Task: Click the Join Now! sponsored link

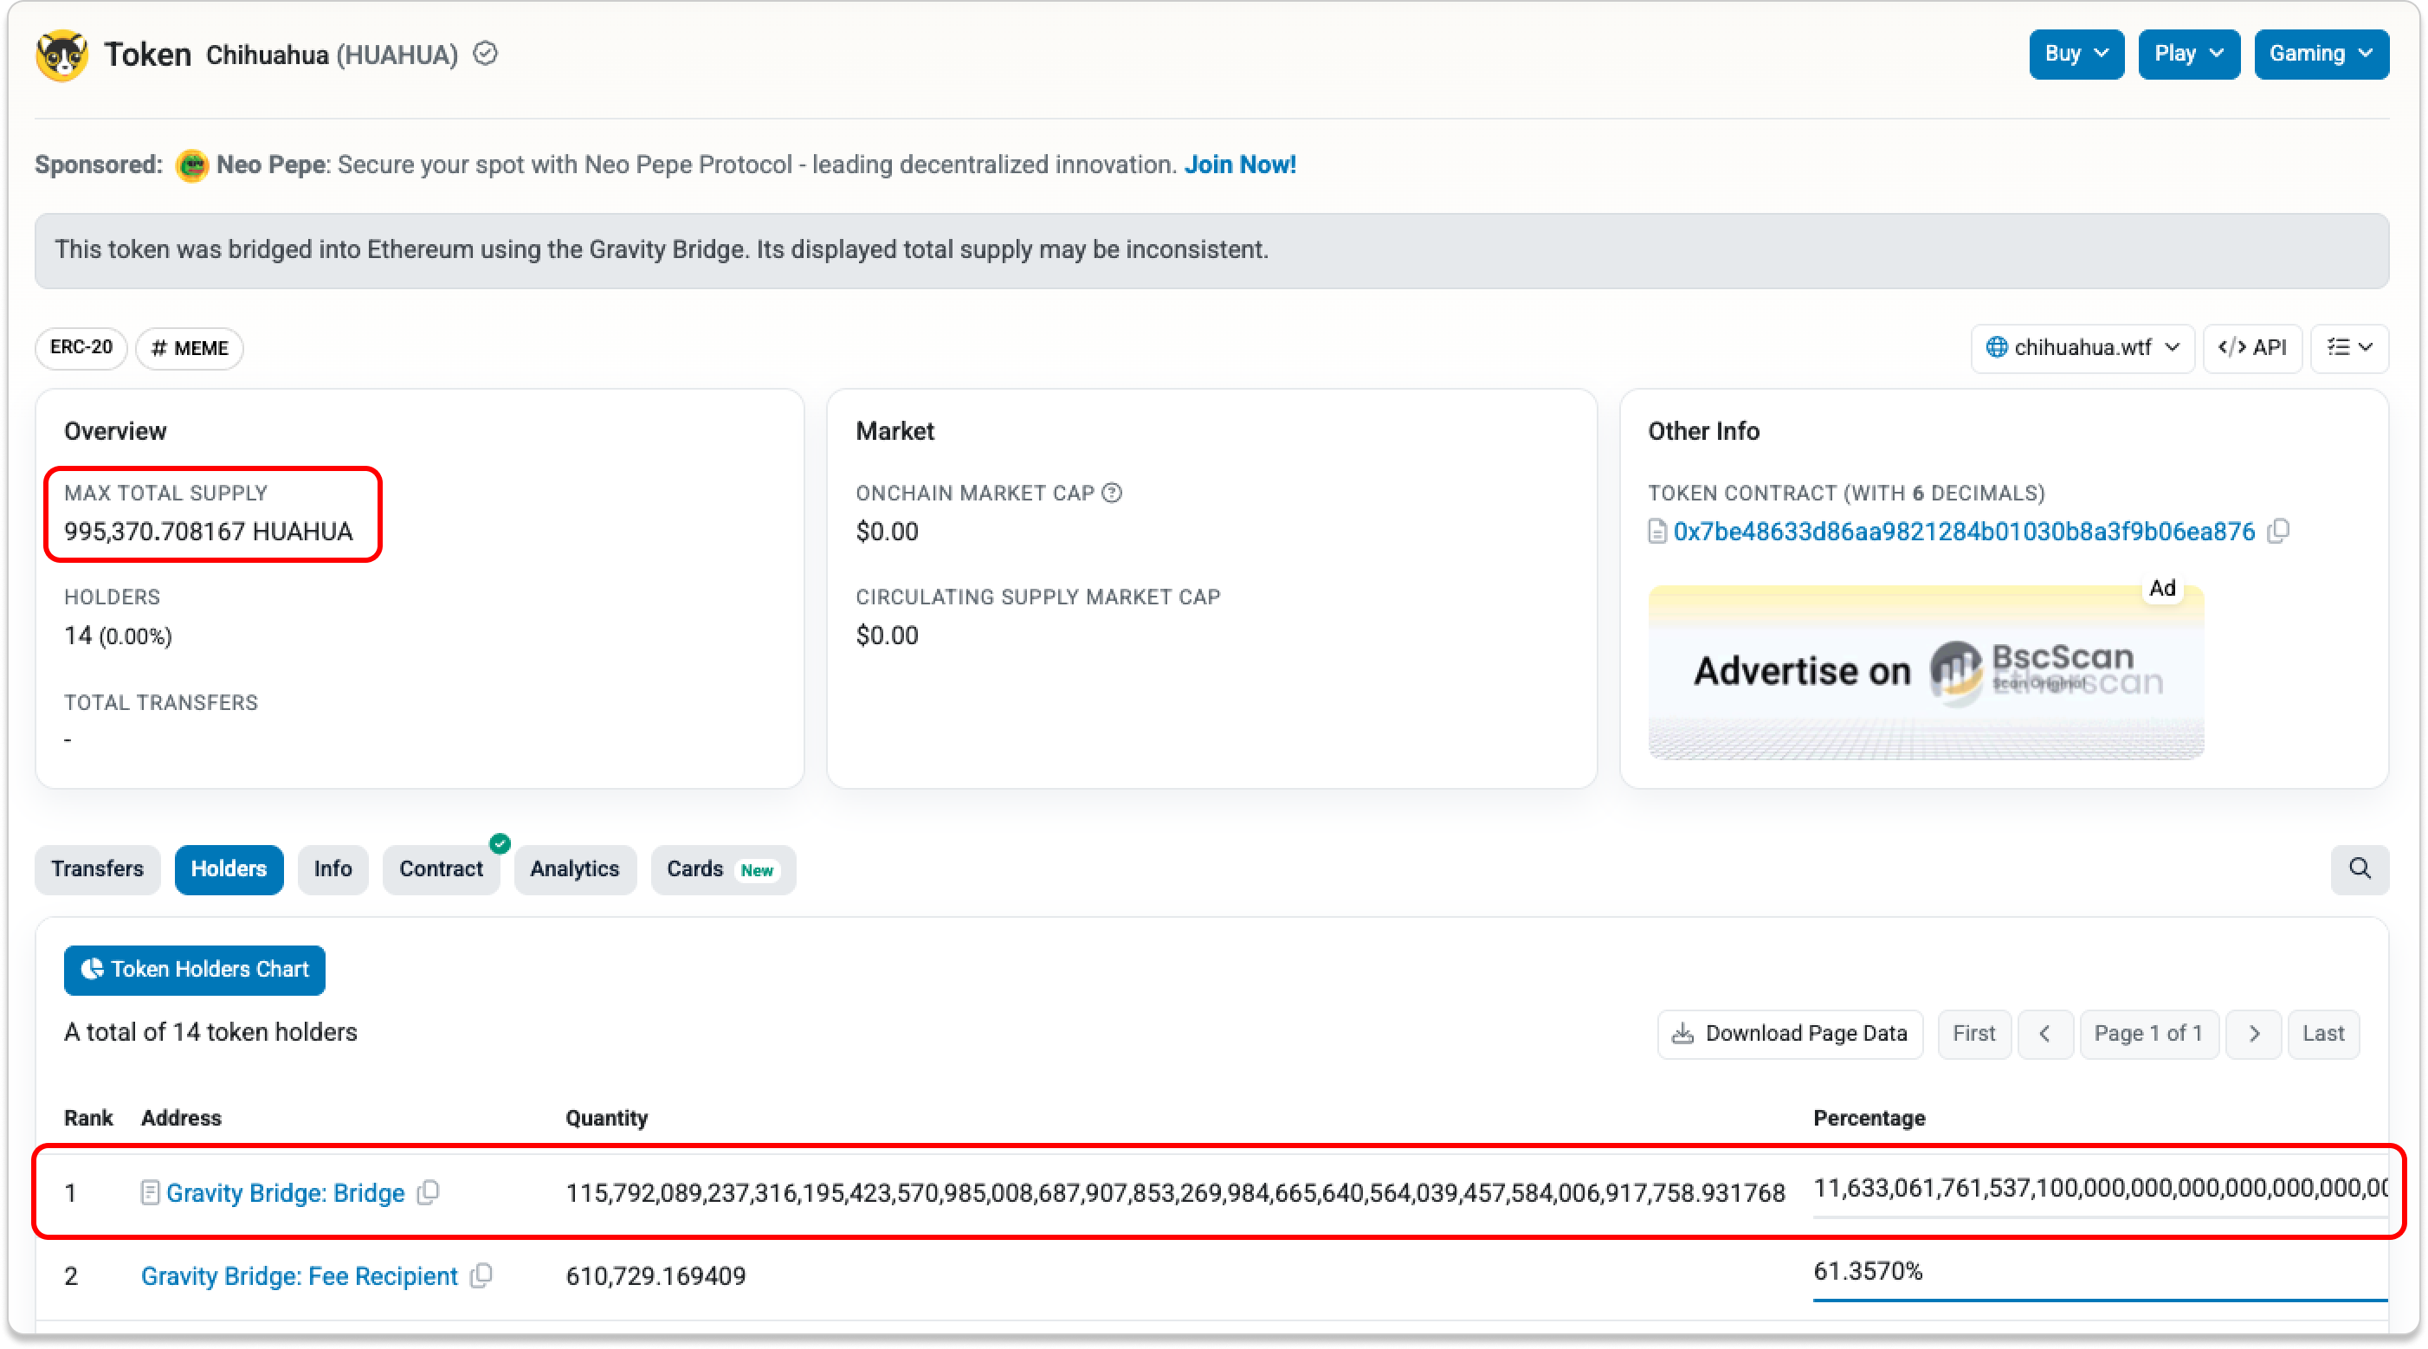Action: pos(1239,165)
